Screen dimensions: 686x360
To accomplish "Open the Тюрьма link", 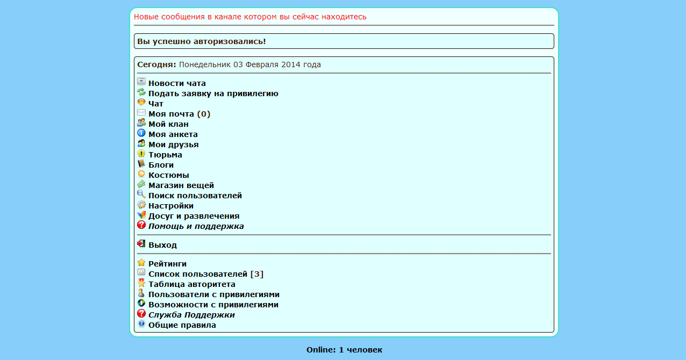I will (x=165, y=155).
